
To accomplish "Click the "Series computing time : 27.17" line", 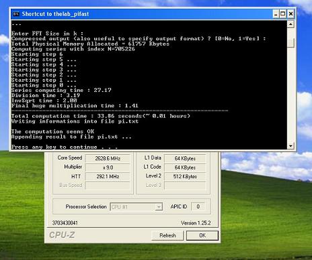I will click(61, 90).
